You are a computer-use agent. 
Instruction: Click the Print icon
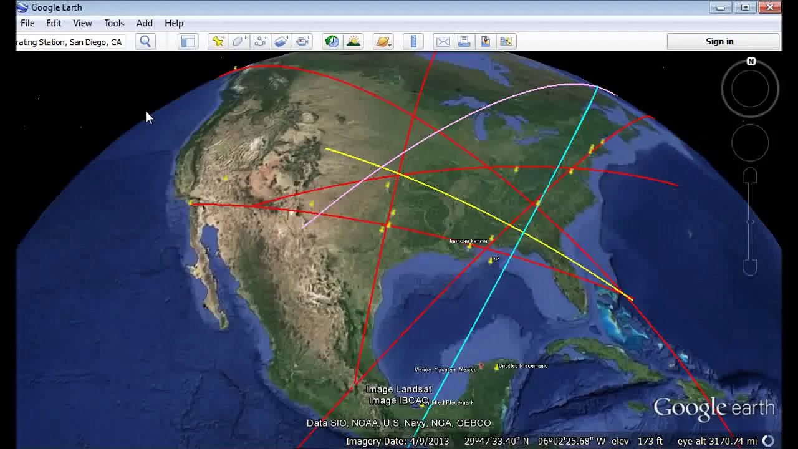[x=464, y=42]
